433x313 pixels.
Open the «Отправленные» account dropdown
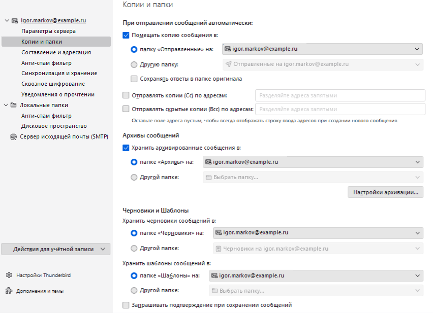[x=322, y=49]
